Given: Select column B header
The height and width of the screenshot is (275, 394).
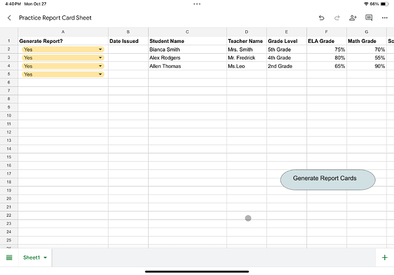Looking at the screenshot, I should pyautogui.click(x=128, y=32).
